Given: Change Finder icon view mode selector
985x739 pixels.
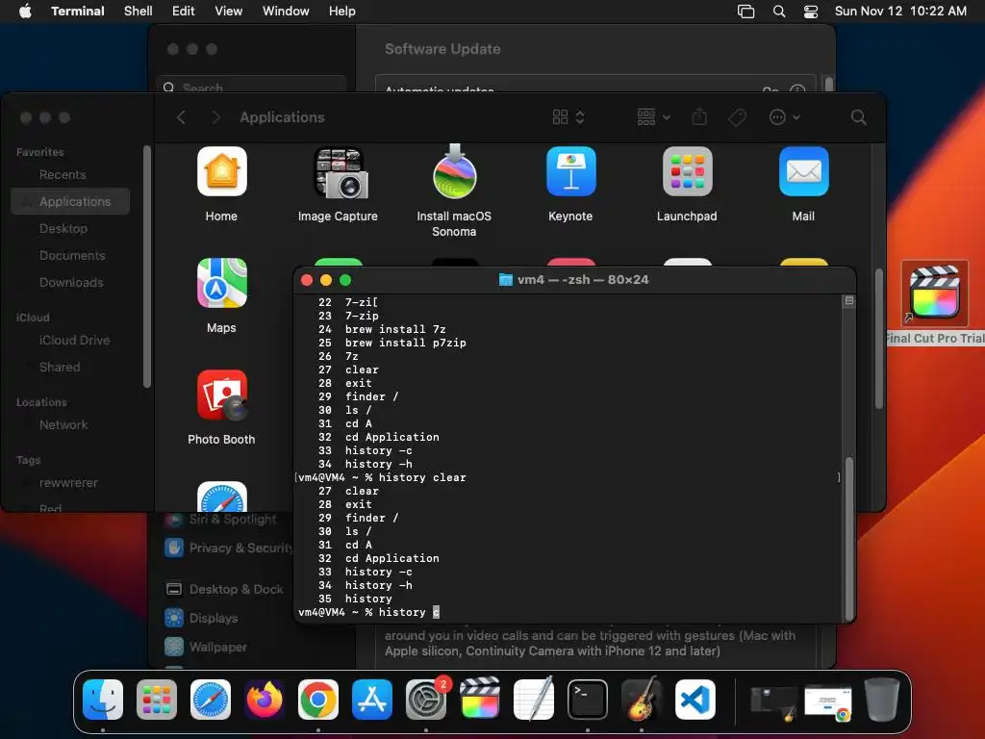Looking at the screenshot, I should tap(568, 116).
